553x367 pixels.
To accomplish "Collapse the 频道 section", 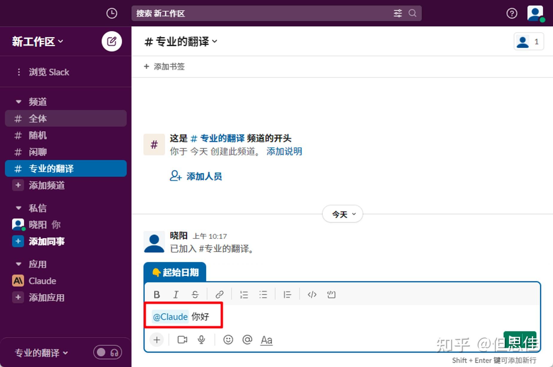I will tap(19, 102).
